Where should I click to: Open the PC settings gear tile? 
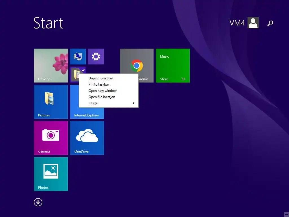96,57
